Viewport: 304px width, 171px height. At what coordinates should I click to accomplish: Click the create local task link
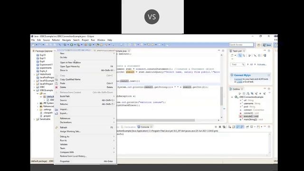[239, 82]
